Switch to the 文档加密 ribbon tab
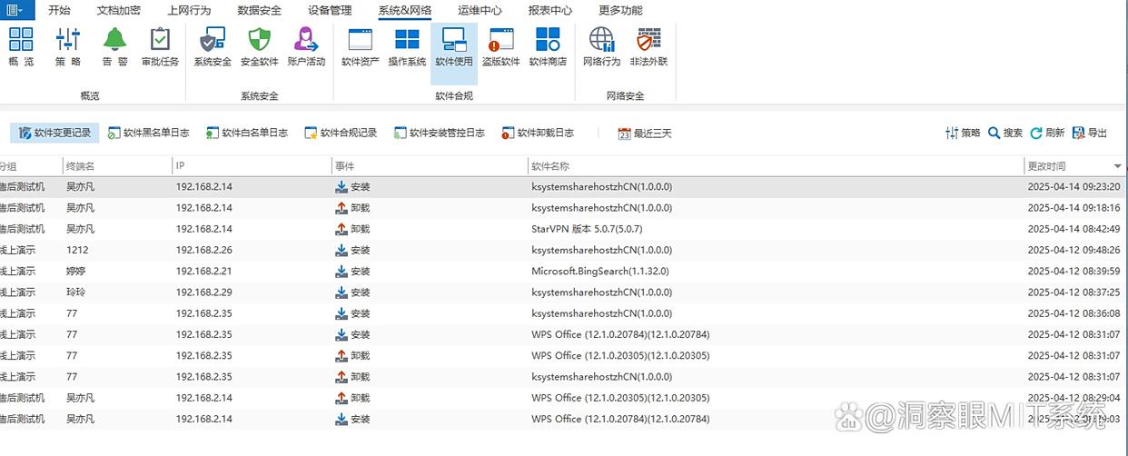Viewport: 1128px width, 456px height. pos(119,11)
